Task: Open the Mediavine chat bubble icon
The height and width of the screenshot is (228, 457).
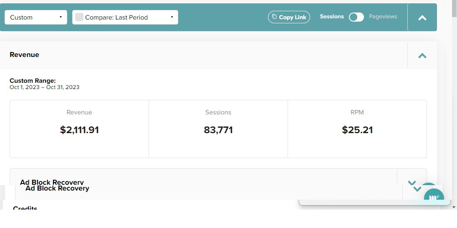Action: tap(434, 197)
